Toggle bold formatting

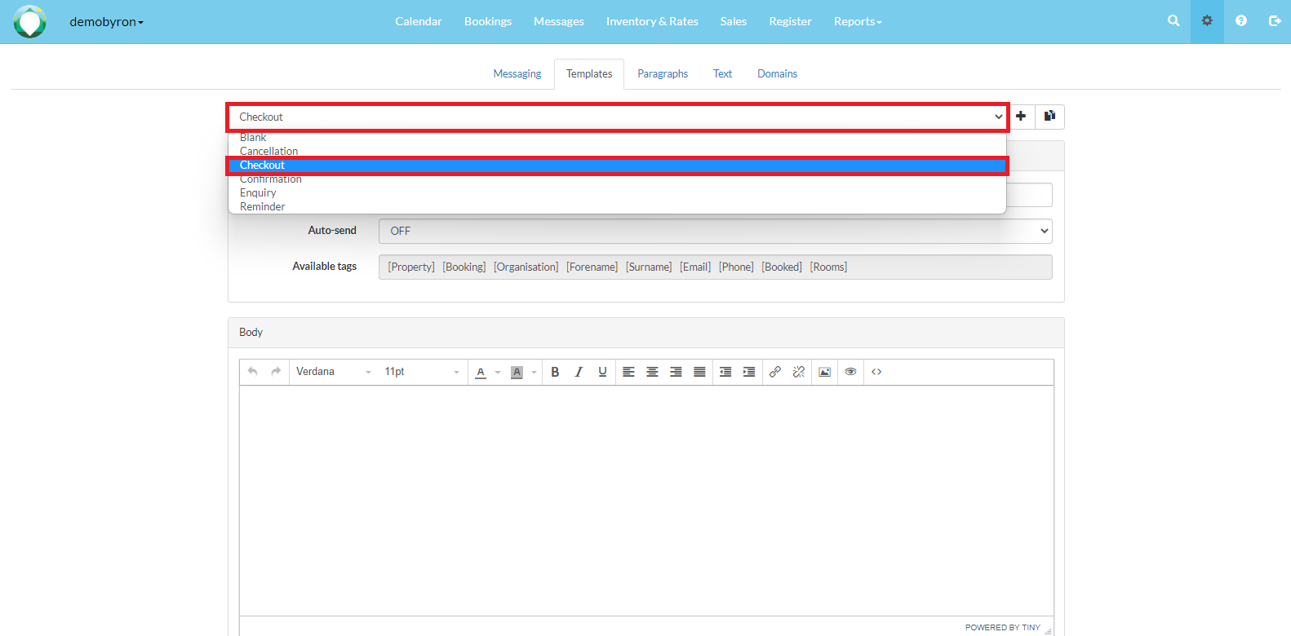[555, 372]
